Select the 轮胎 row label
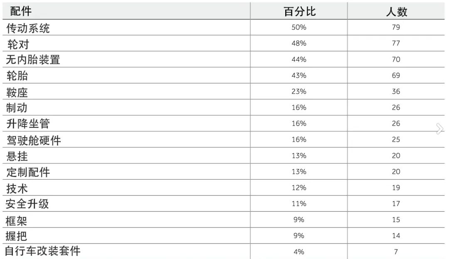This screenshot has height=259, width=449. pos(18,76)
